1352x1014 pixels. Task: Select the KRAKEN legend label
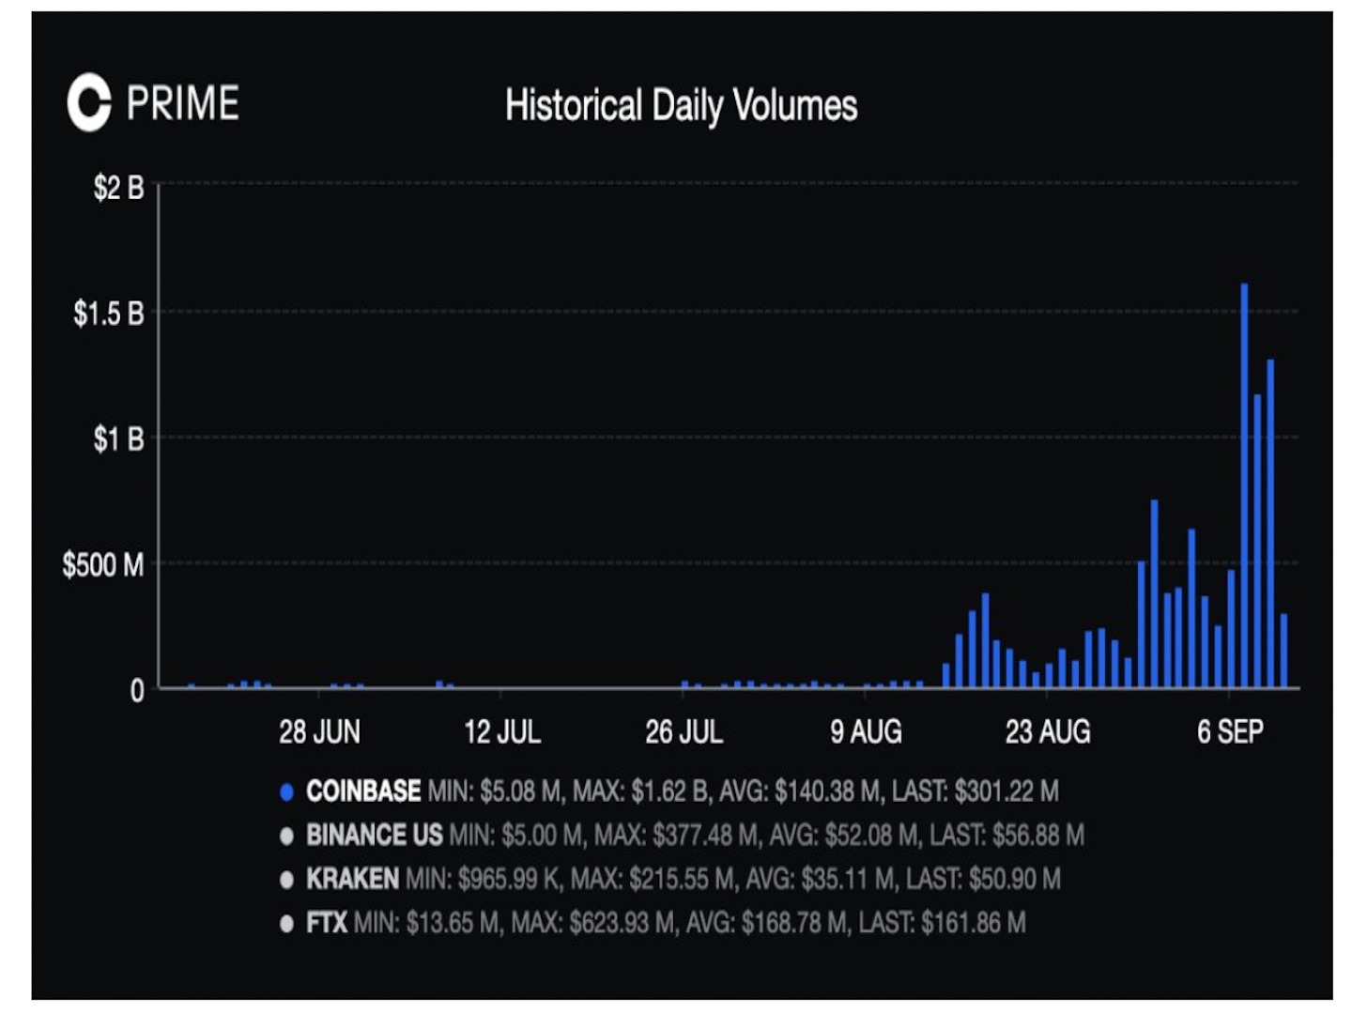pos(352,879)
